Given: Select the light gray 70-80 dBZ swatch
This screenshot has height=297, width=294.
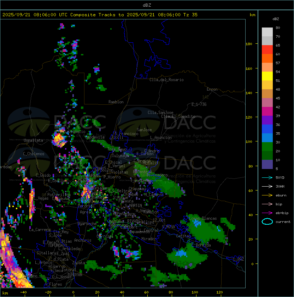Looking at the screenshot, I should [x=267, y=32].
